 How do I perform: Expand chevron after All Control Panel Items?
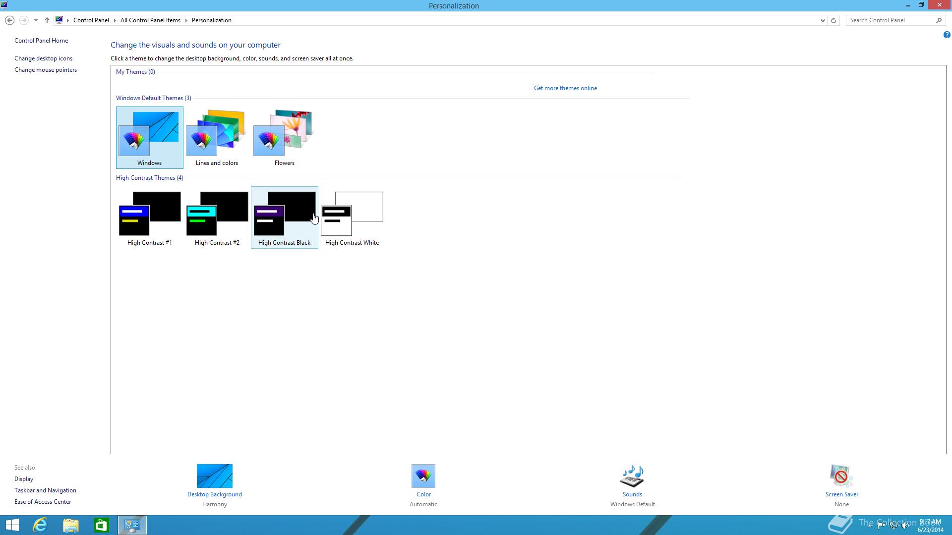pos(186,20)
